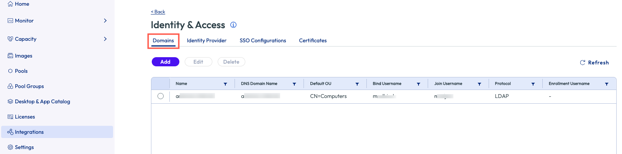Click the Add button
Image resolution: width=622 pixels, height=154 pixels.
pos(165,62)
